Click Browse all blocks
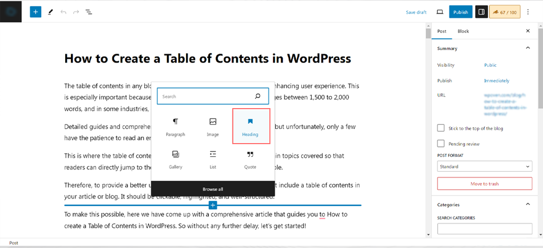This screenshot has height=248, width=543. [213, 189]
